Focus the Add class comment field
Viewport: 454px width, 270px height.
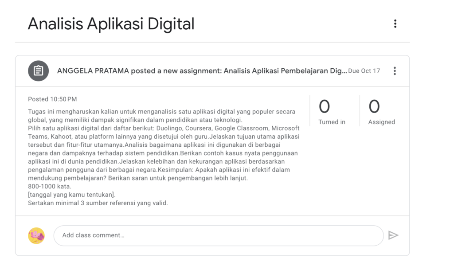pyautogui.click(x=219, y=235)
